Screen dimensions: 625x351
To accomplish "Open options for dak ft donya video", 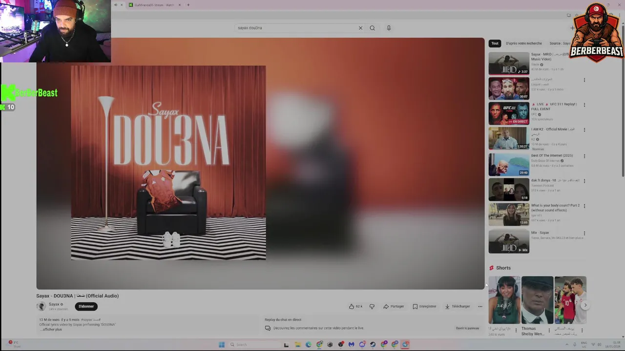I will pos(584,181).
